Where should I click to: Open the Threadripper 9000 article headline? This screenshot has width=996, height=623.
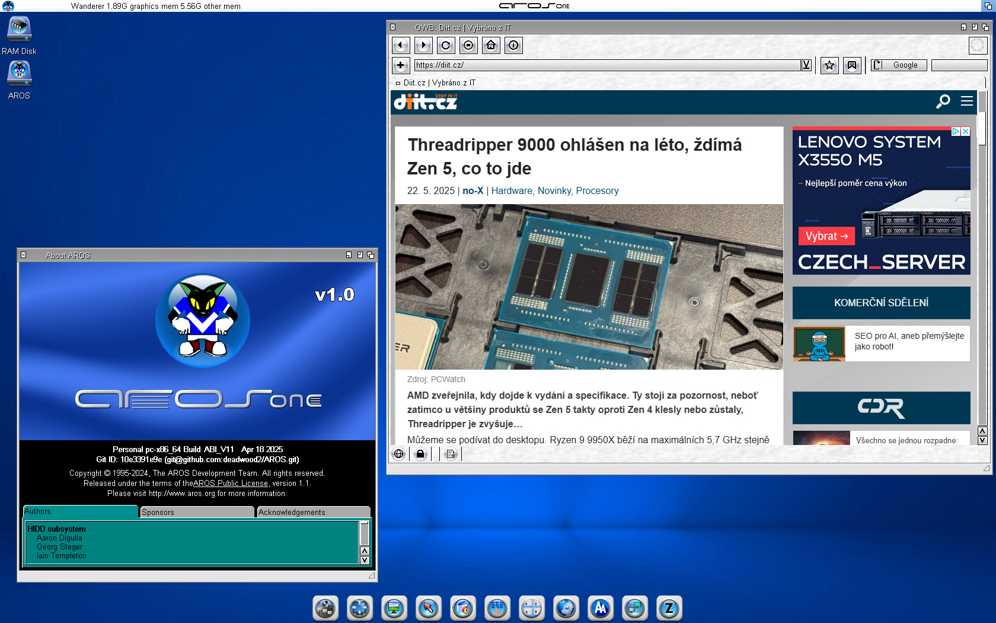pos(574,157)
